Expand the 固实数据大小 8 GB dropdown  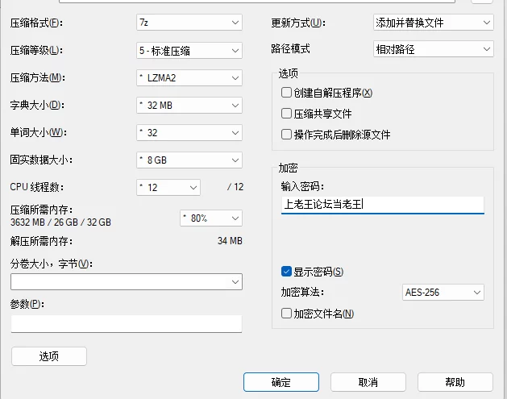[189, 160]
